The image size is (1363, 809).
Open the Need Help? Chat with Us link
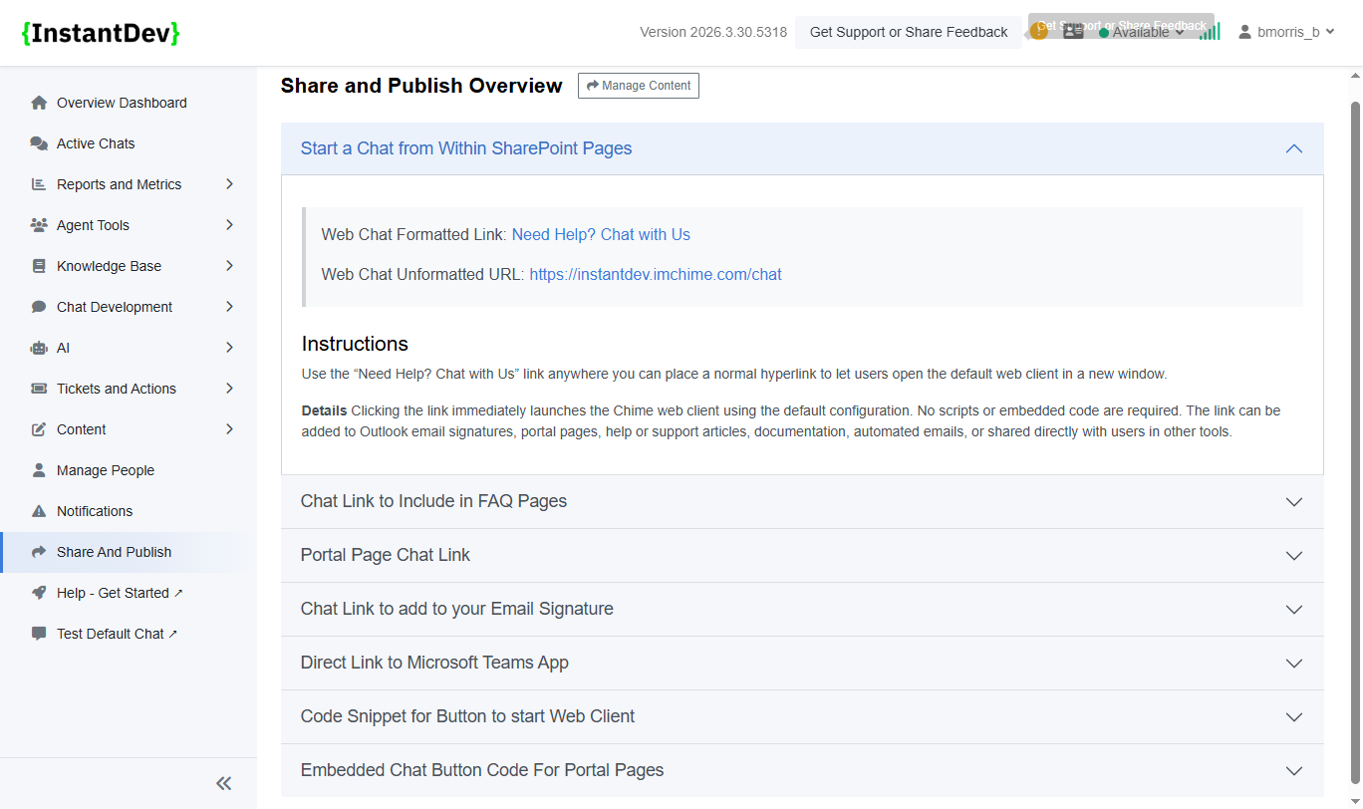601,235
